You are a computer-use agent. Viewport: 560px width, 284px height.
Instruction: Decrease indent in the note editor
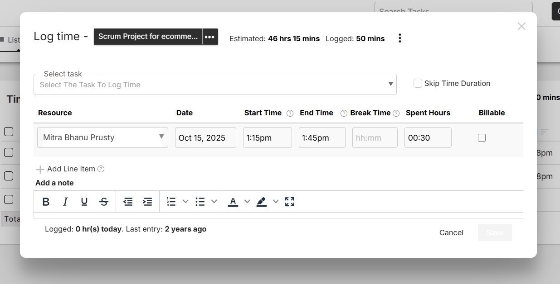pyautogui.click(x=128, y=202)
